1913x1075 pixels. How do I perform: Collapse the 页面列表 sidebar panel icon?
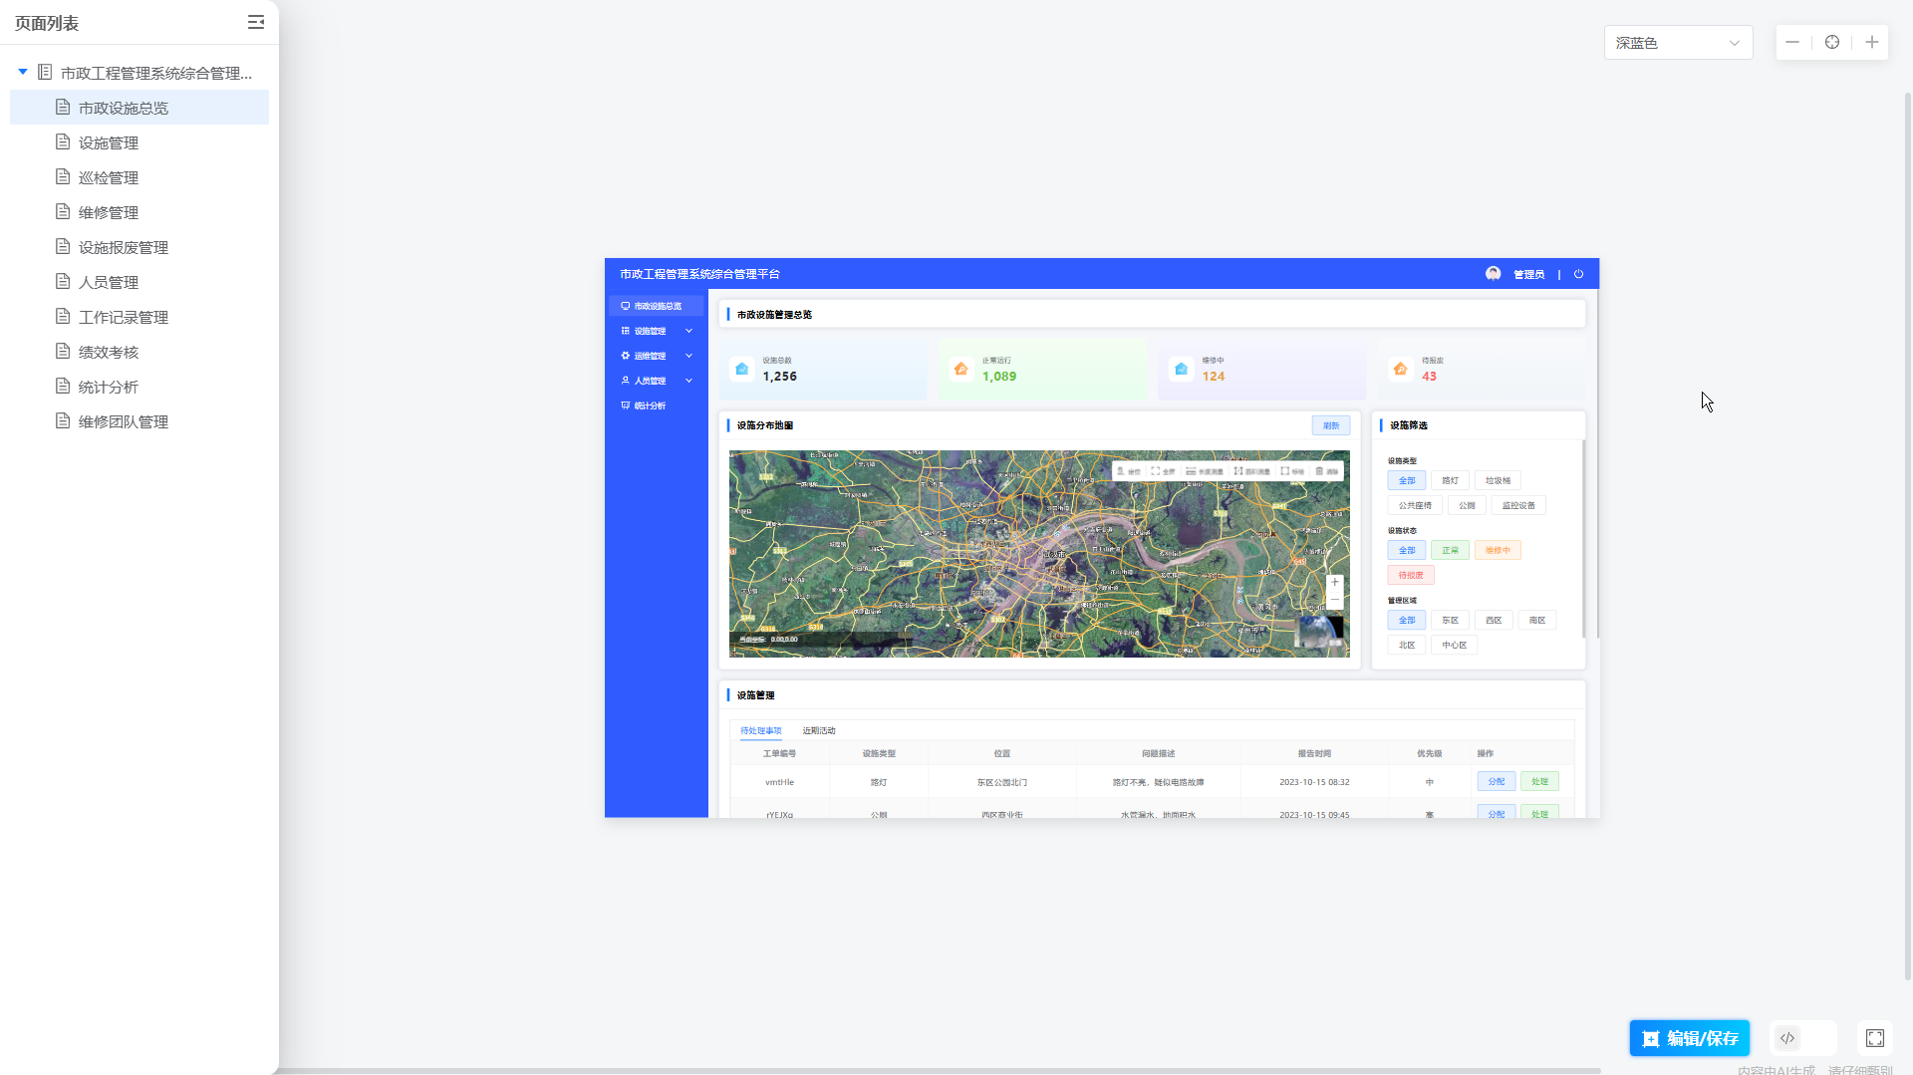(x=256, y=22)
